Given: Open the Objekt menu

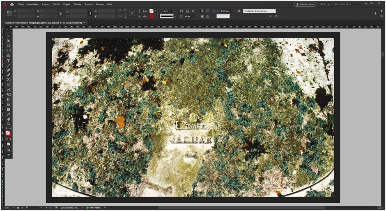Looking at the screenshot, I should pos(67,4).
